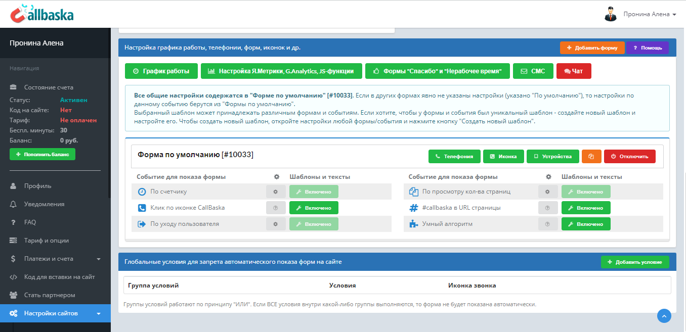Screen dimensions: 686x332
Task: Open Уведомления in the sidebar
Action: pyautogui.click(x=55, y=204)
